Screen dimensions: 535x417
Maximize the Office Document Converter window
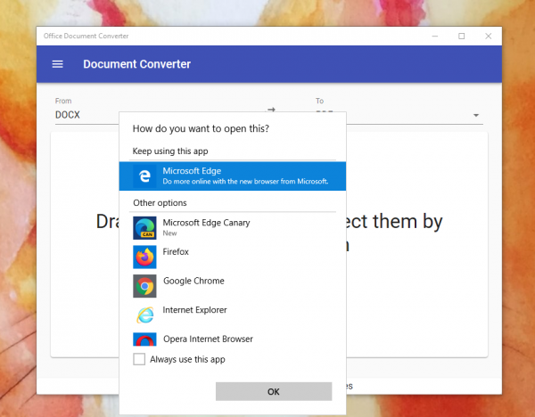click(x=461, y=37)
